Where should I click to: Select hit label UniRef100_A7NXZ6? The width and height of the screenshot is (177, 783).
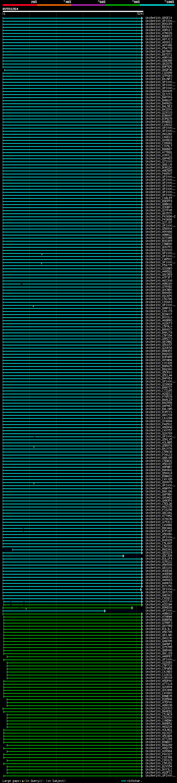point(159,33)
